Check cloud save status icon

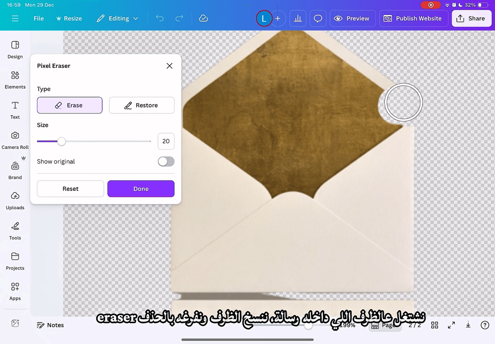coord(203,18)
